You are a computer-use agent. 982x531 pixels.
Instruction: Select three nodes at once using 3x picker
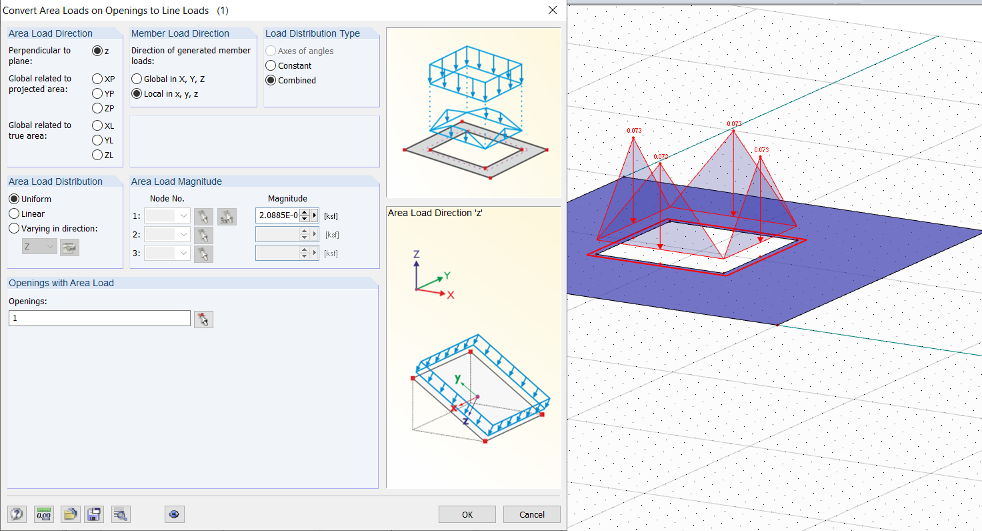225,216
